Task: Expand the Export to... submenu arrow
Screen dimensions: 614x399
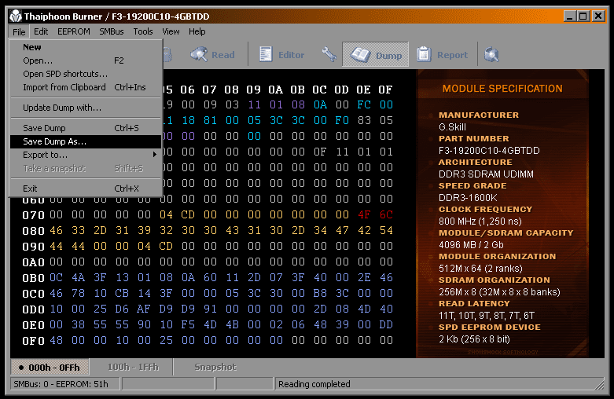Action: tap(155, 155)
